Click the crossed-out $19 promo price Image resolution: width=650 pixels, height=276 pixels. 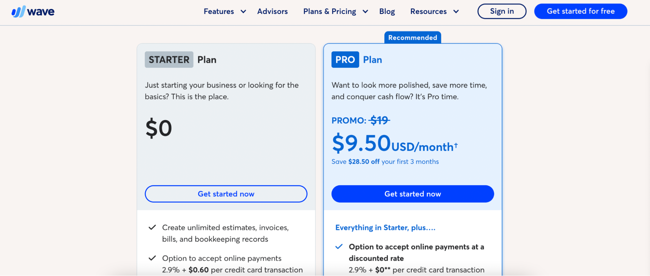point(379,120)
